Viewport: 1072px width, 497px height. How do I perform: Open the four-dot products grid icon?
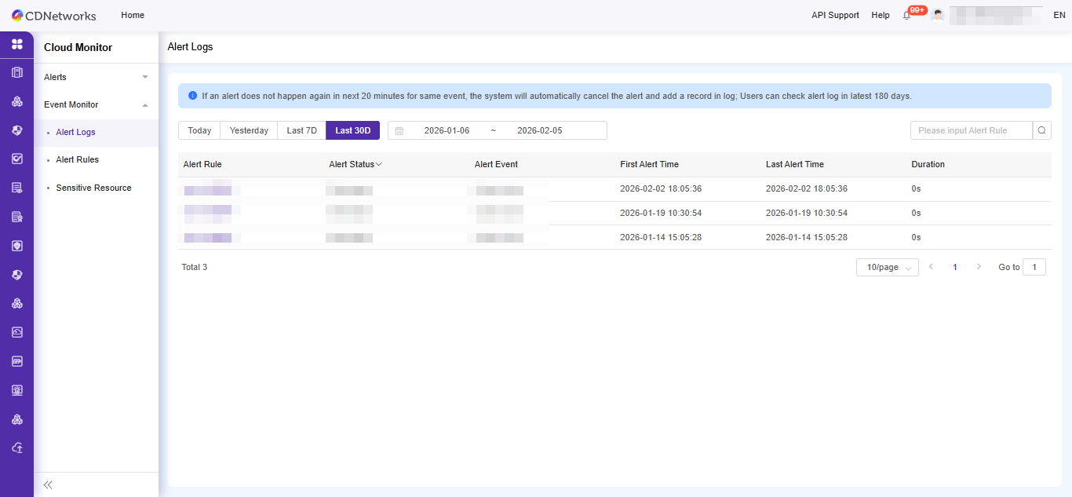point(16,44)
